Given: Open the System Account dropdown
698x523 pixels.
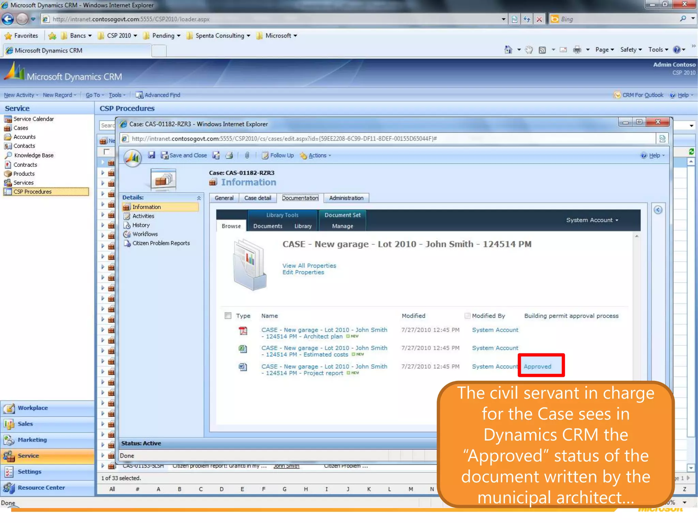Looking at the screenshot, I should coord(592,220).
